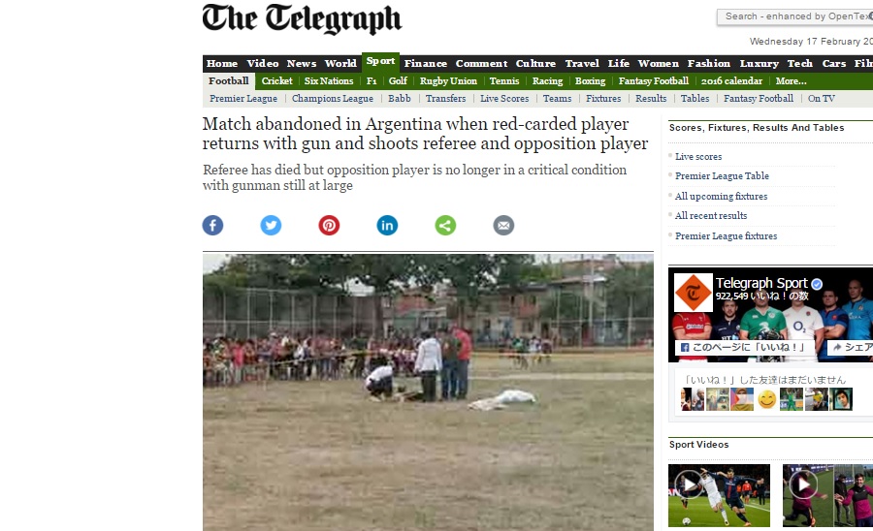873x531 pixels.
Task: Open the Sport section tab
Action: 381,62
